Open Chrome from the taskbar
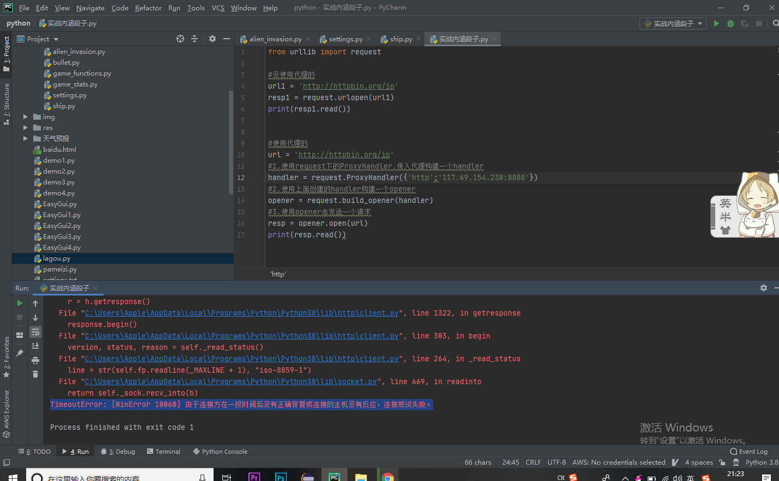 (388, 477)
